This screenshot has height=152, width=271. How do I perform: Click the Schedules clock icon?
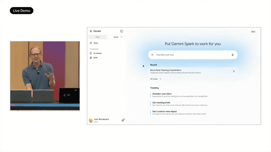[x=91, y=53]
